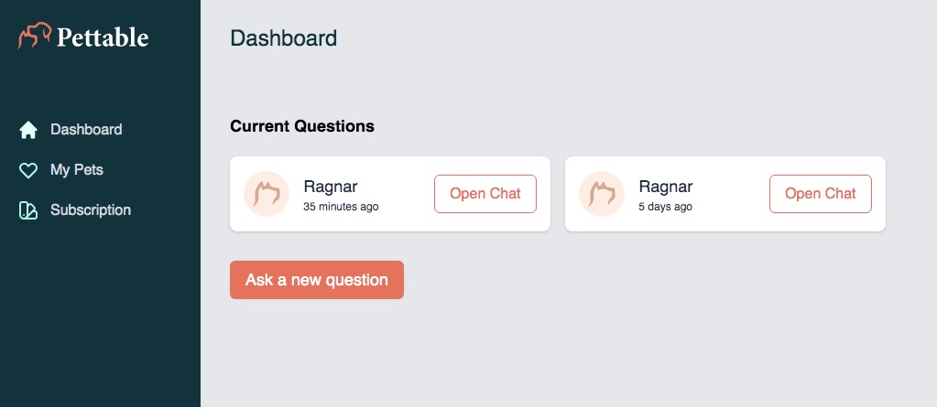Screen dimensions: 937x407
Task: Click the "5 days ago" timestamp
Action: pos(665,207)
